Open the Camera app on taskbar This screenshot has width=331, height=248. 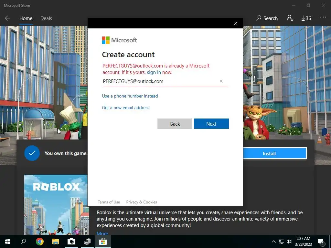click(71, 242)
